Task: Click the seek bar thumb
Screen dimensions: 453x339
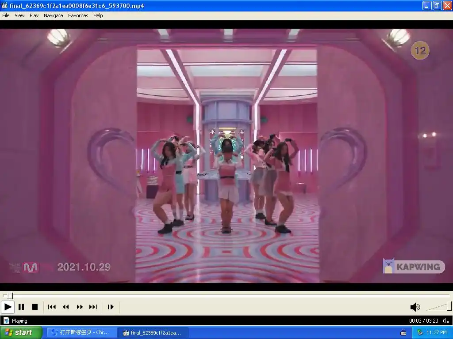Action: [x=10, y=296]
